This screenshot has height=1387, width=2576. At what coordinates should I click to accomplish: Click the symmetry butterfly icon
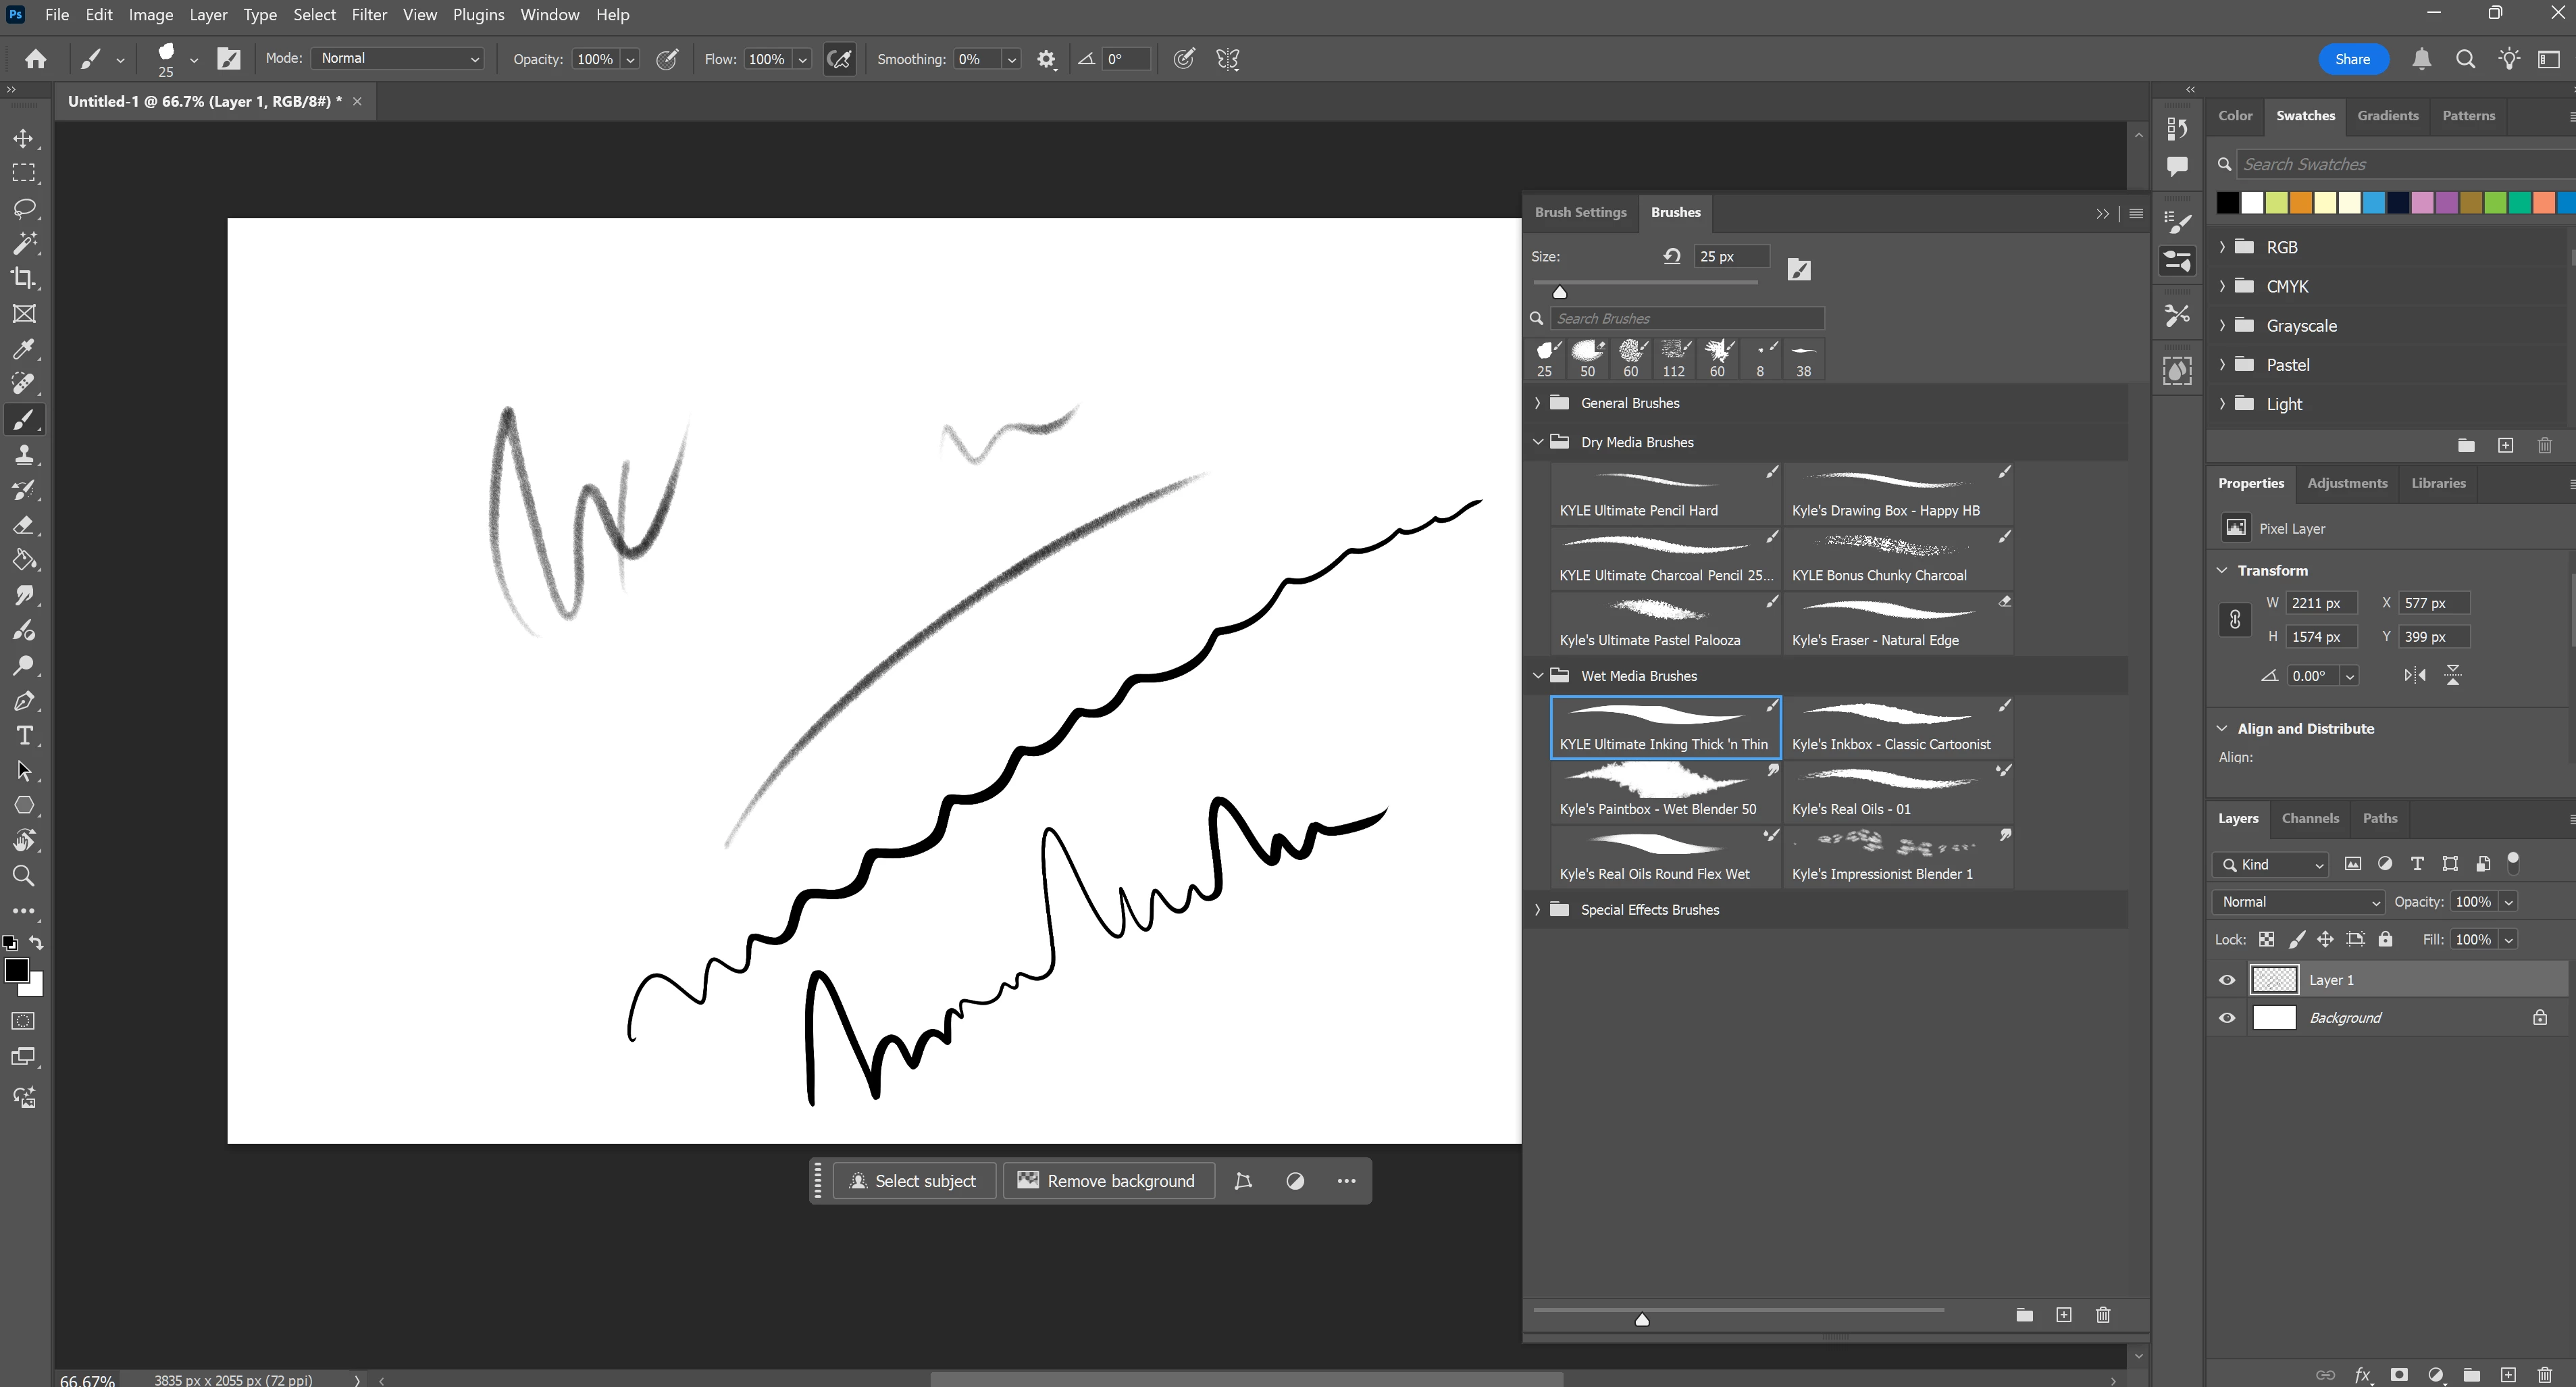click(1228, 59)
